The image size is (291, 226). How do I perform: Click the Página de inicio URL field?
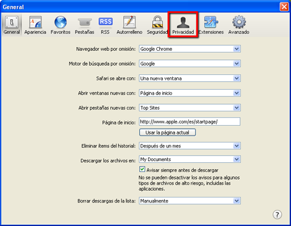pyautogui.click(x=189, y=121)
